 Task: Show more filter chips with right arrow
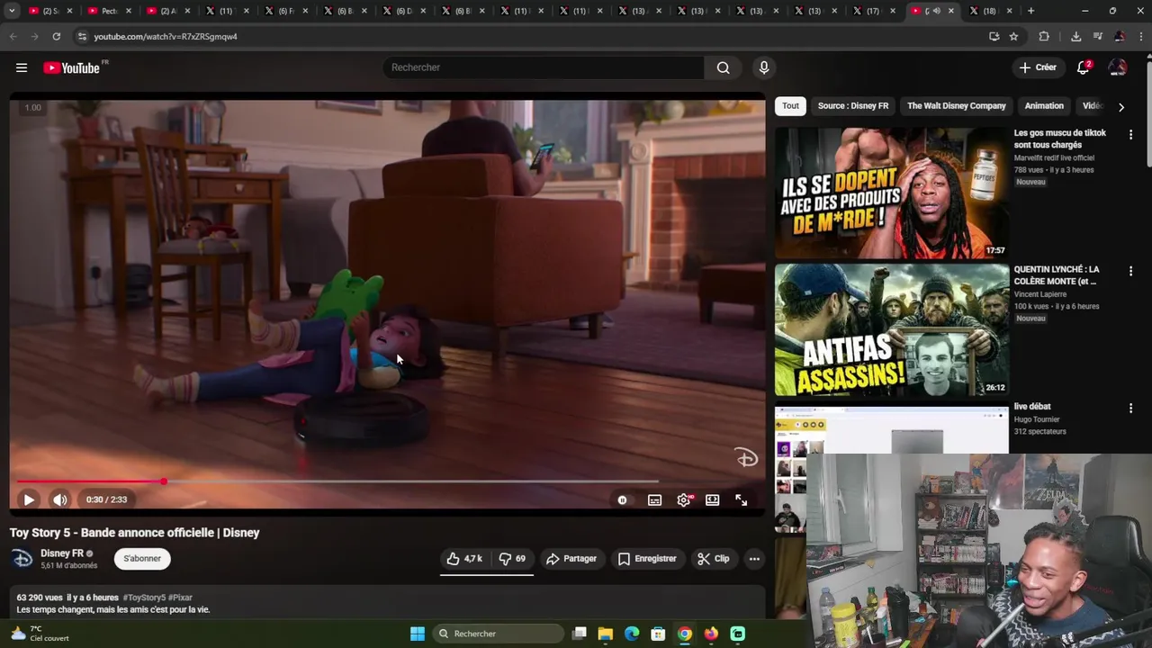1120,106
